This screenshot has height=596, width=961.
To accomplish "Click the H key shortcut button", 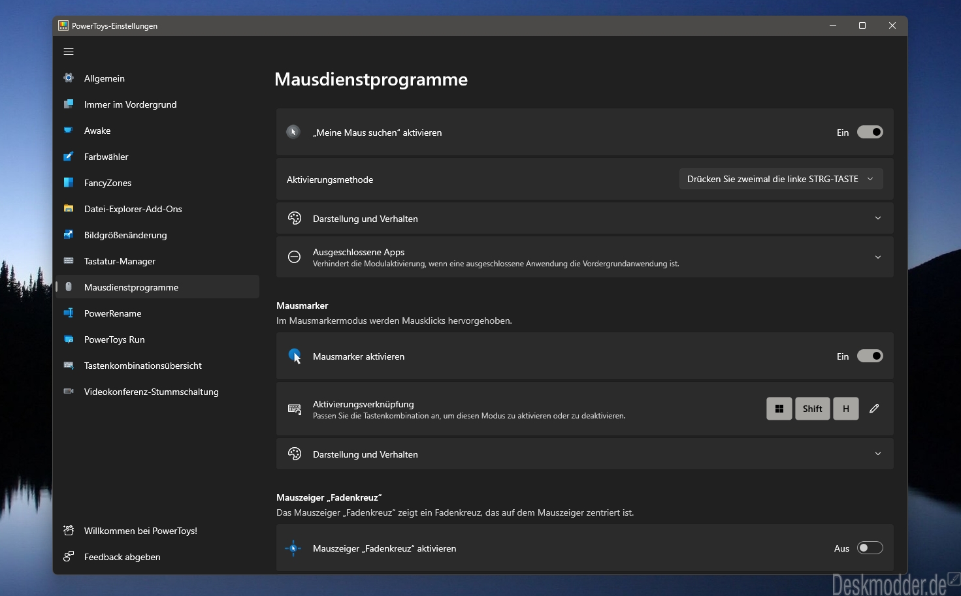I will pyautogui.click(x=846, y=409).
